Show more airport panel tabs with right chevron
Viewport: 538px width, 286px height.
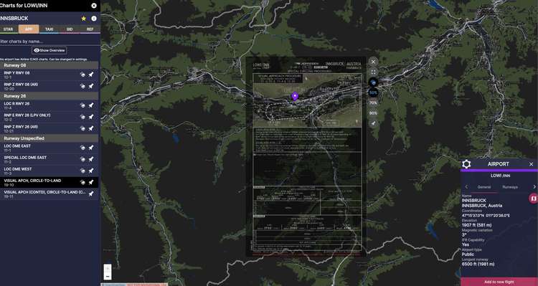pos(534,187)
